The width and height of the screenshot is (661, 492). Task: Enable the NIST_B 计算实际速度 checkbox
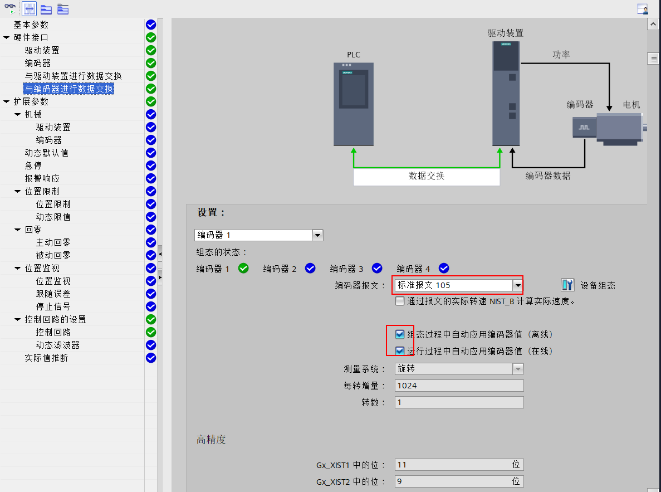click(399, 301)
